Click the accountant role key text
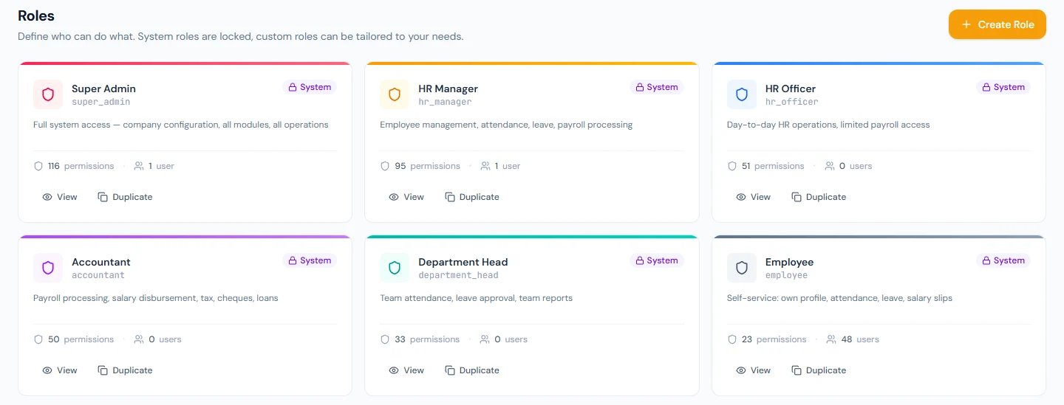This screenshot has width=1064, height=405. (98, 275)
